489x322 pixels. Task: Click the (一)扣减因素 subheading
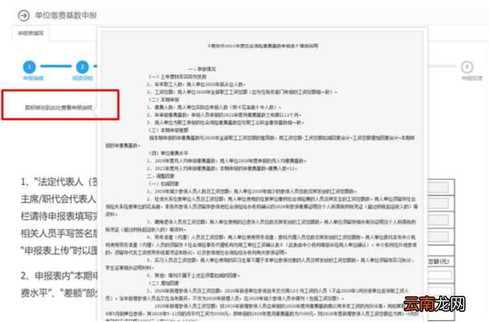tap(164, 184)
